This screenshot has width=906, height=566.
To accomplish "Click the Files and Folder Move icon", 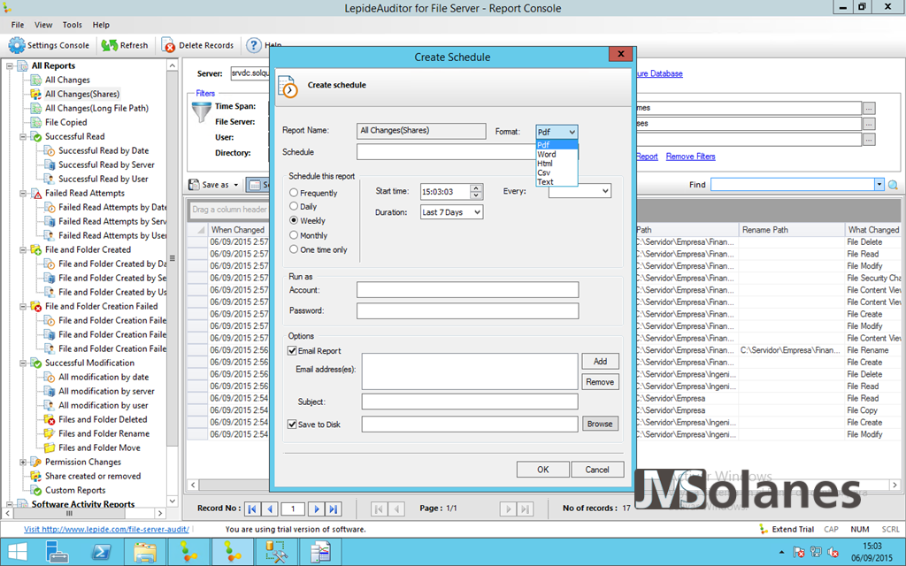I will point(50,448).
